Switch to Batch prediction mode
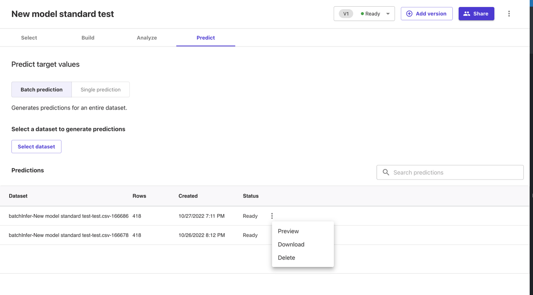Viewport: 533px width, 295px height. click(x=41, y=89)
